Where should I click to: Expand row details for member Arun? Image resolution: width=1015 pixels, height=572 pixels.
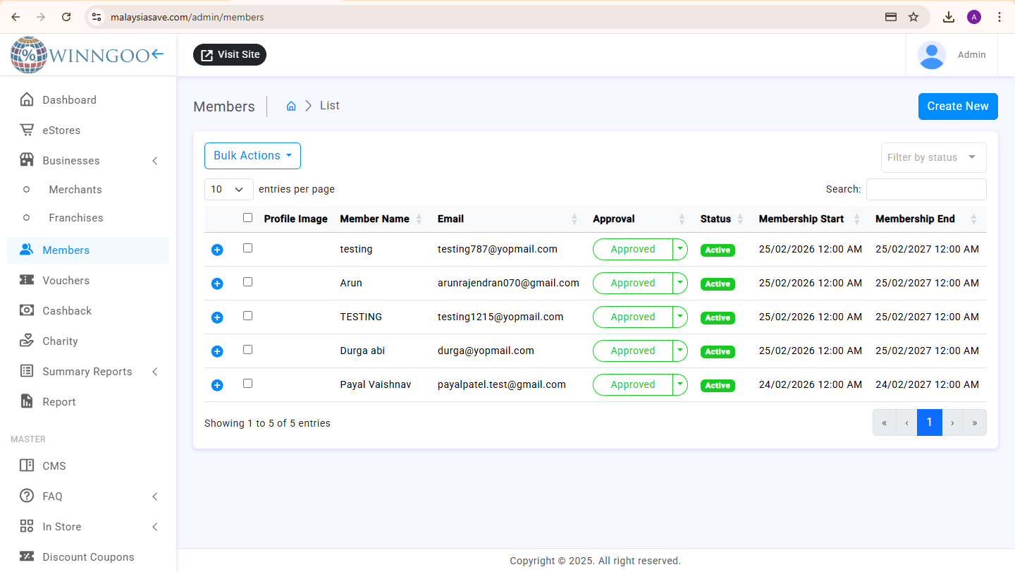pos(217,284)
